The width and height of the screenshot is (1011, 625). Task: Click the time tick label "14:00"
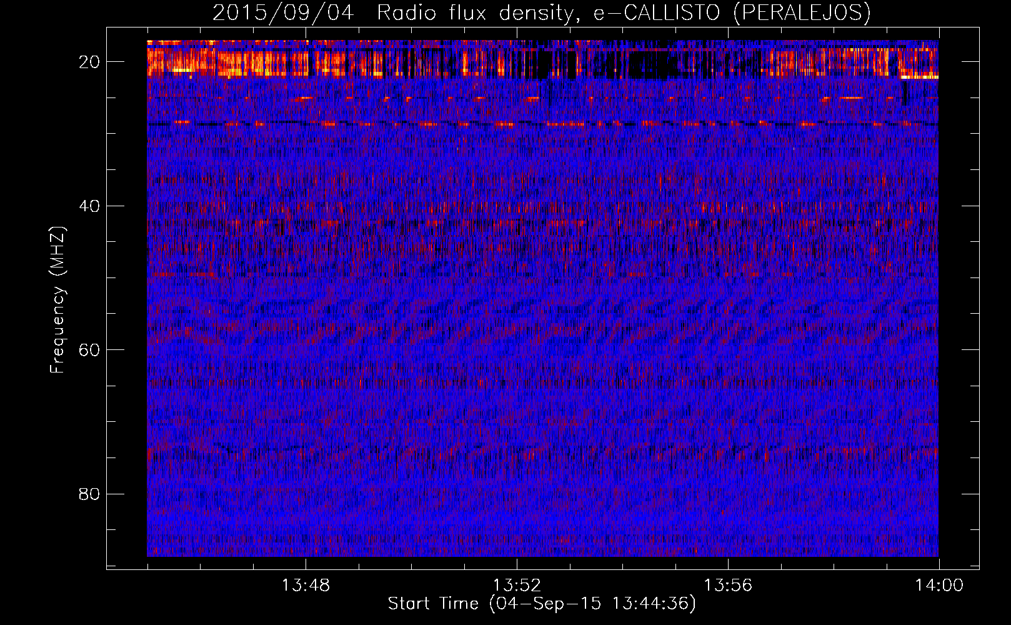tap(939, 586)
